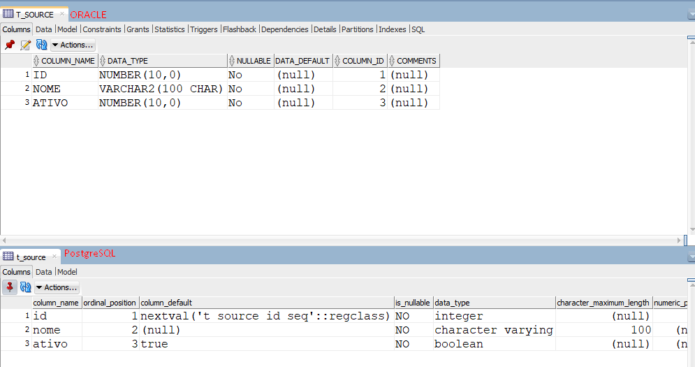Click the sort icon beside COLUMN_ID header
The height and width of the screenshot is (367, 695).
337,61
